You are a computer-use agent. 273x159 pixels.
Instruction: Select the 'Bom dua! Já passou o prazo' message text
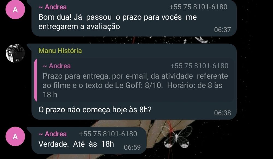117,22
